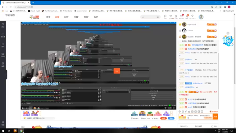Open the 首页 home nav item
This screenshot has height=133, width=236.
48,17
